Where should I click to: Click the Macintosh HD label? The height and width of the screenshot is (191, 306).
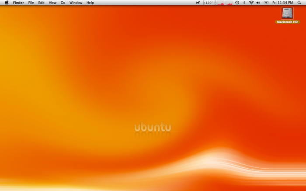click(x=287, y=22)
